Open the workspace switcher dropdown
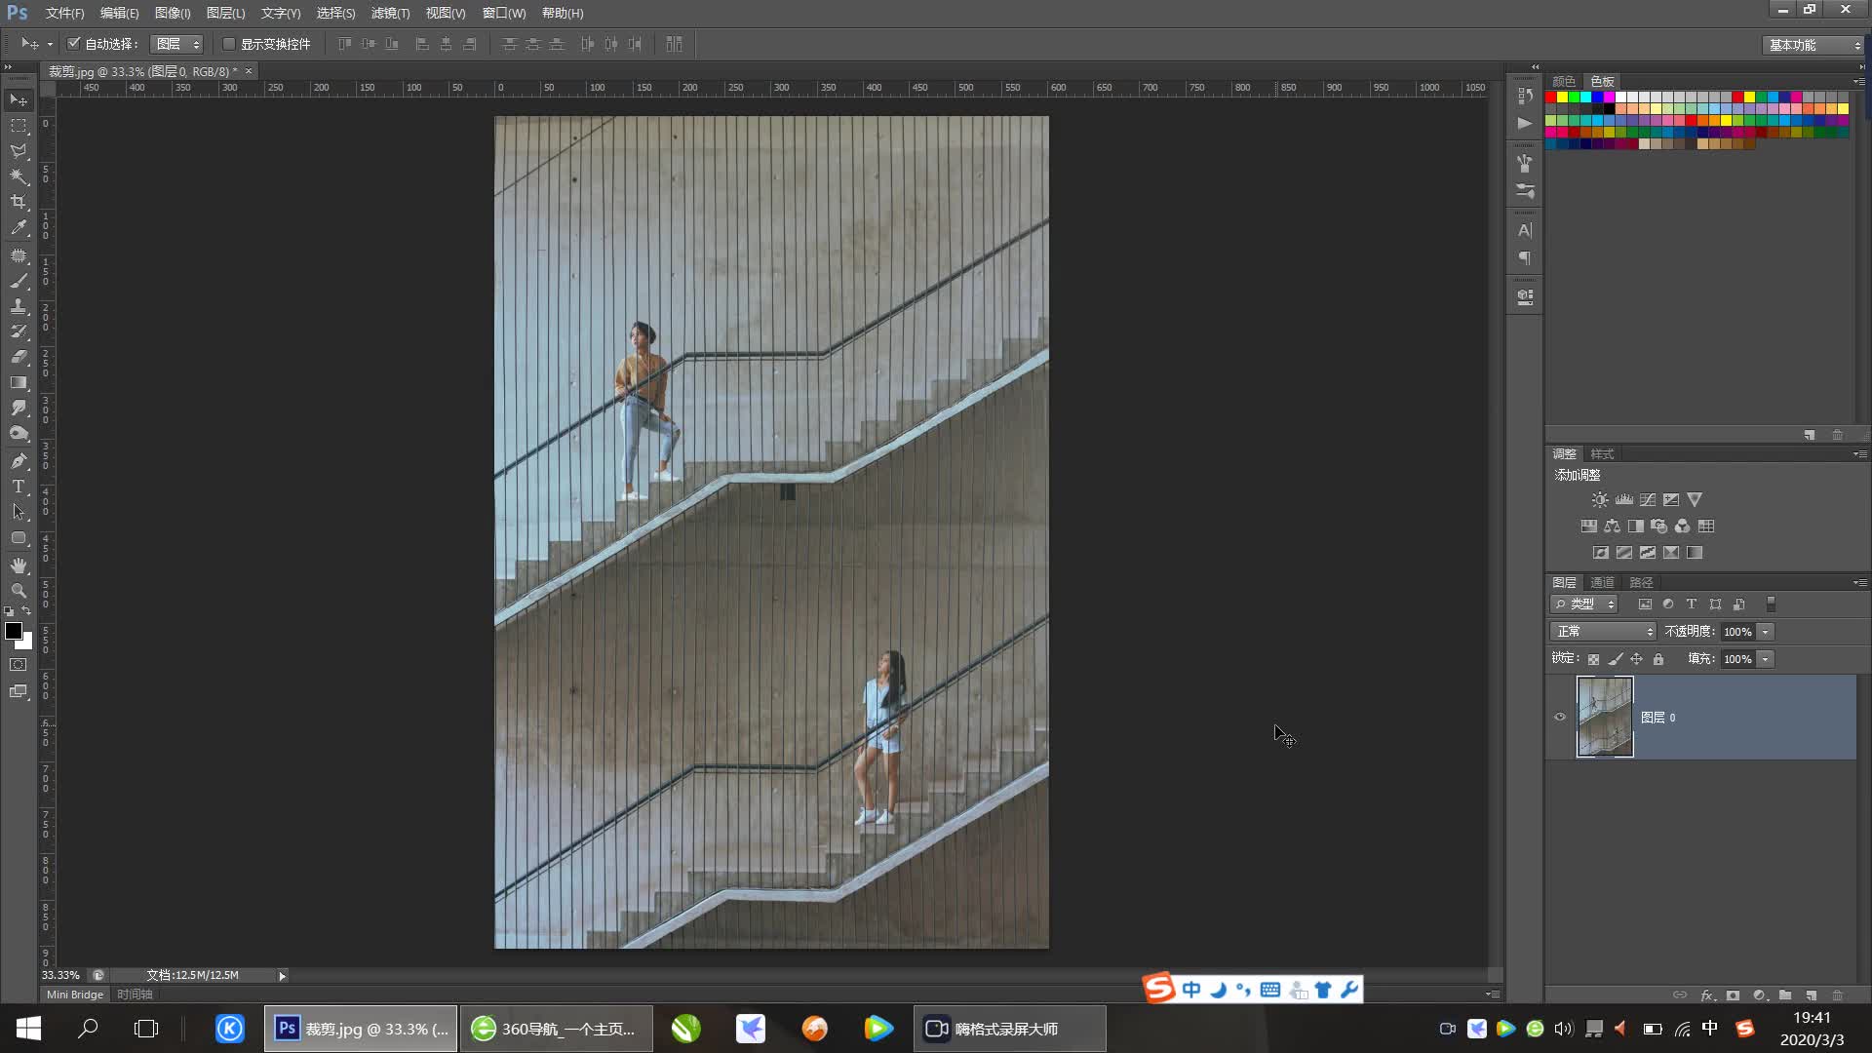The image size is (1872, 1053). click(x=1814, y=45)
